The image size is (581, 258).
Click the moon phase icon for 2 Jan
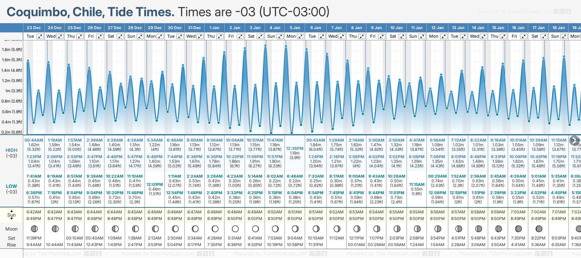coord(235,229)
